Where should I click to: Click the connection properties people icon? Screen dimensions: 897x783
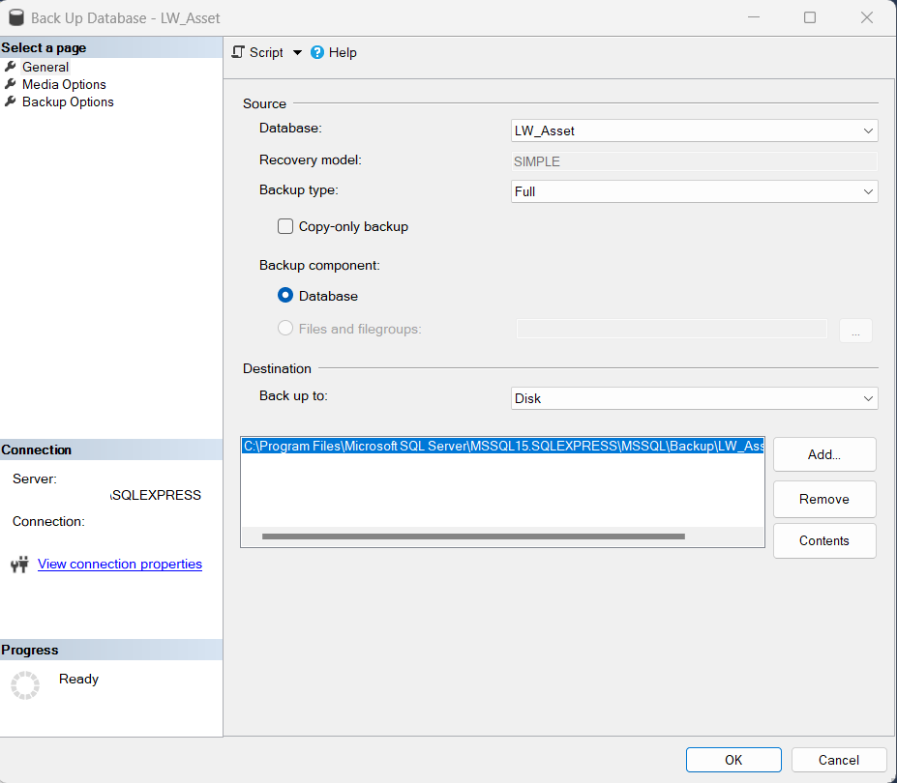[x=19, y=564]
